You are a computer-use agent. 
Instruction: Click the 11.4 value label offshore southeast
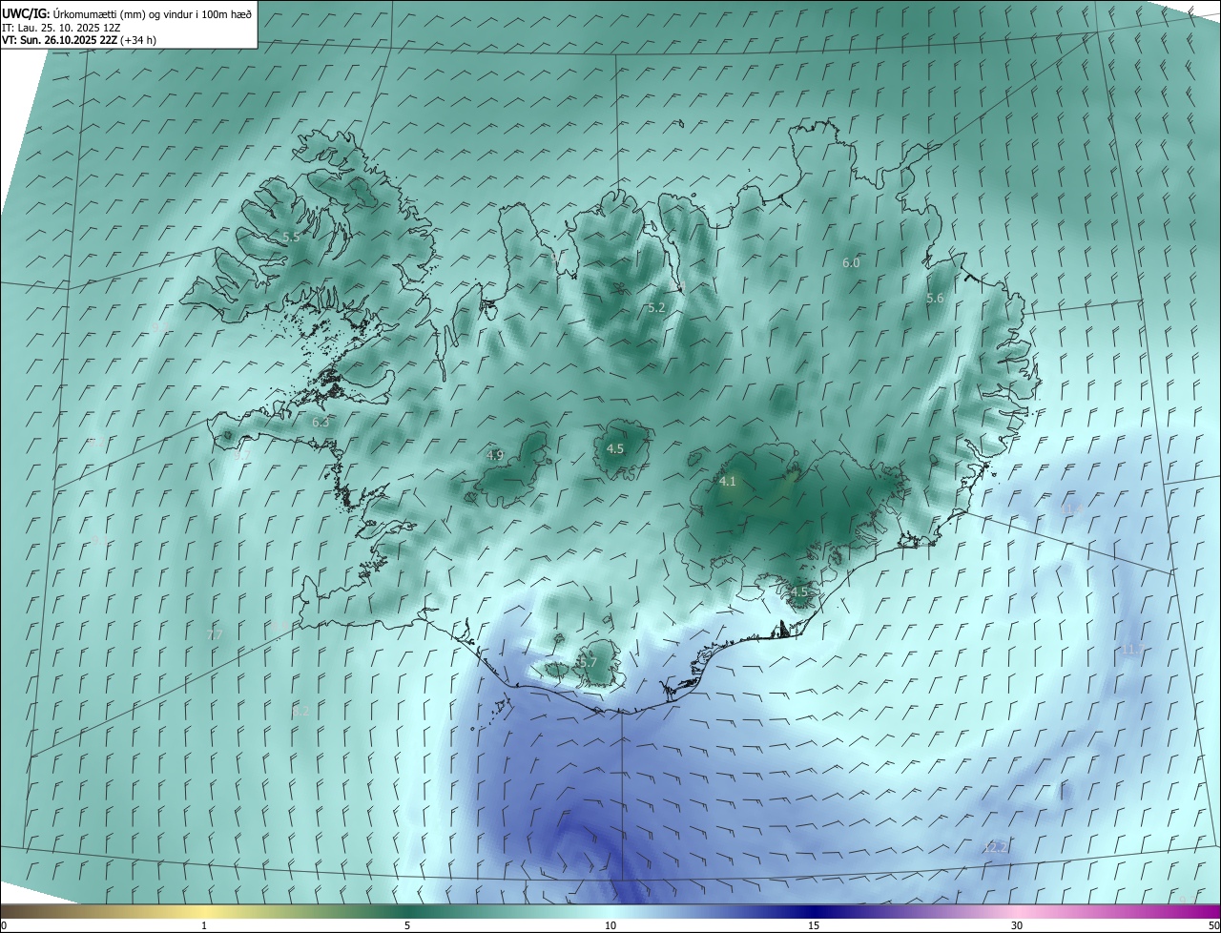point(1072,509)
